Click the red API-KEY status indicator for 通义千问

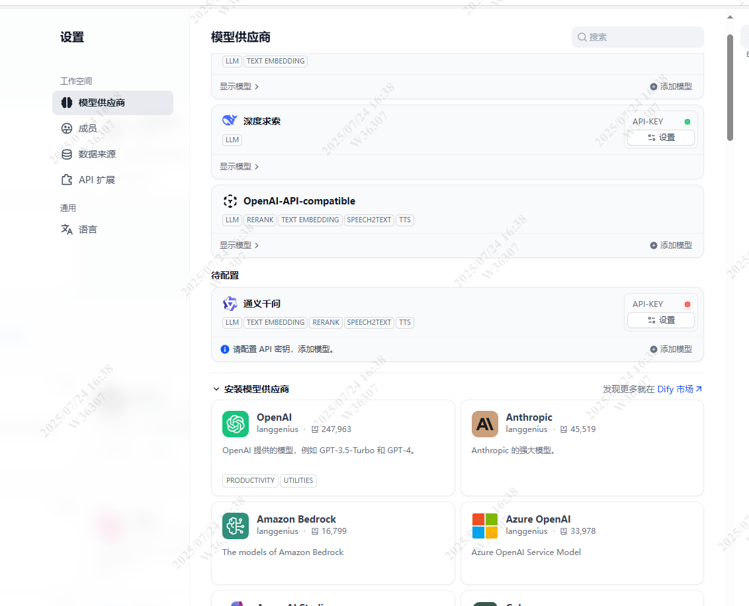(x=687, y=304)
